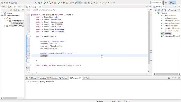
Task: Click the wand icon left of Debug
Action: pyautogui.click(x=36, y=3)
